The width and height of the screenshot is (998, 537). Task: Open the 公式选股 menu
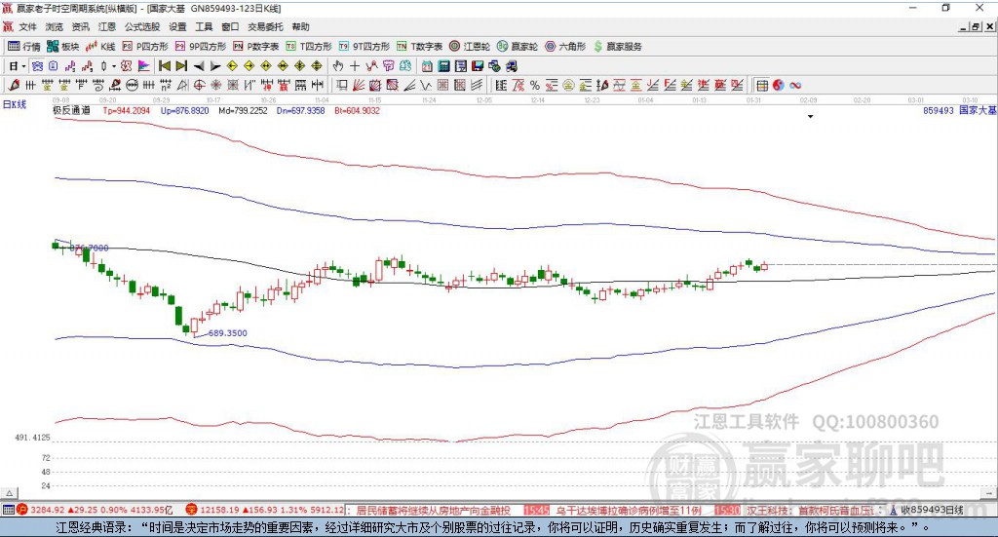coord(142,26)
